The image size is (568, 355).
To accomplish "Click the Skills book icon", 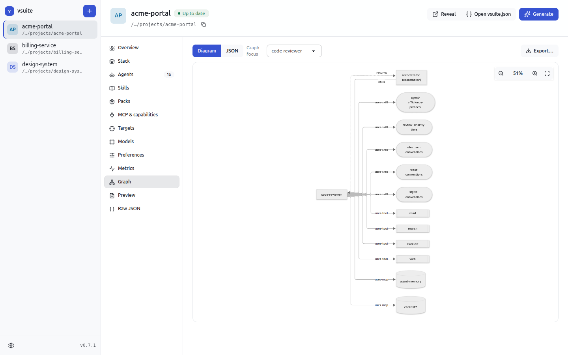I will tap(112, 88).
